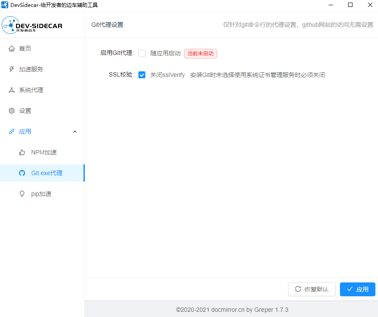This screenshot has width=378, height=317.
Task: Click the refresh icon in 恢复默认 button
Action: [298, 289]
